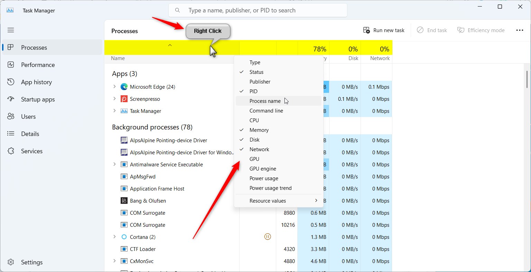
Task: Click the Services puzzle icon
Action: [11, 151]
